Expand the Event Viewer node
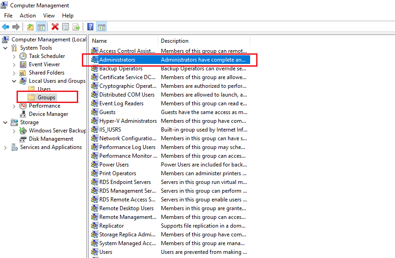Screen dimensions: 395x258 click(14, 65)
